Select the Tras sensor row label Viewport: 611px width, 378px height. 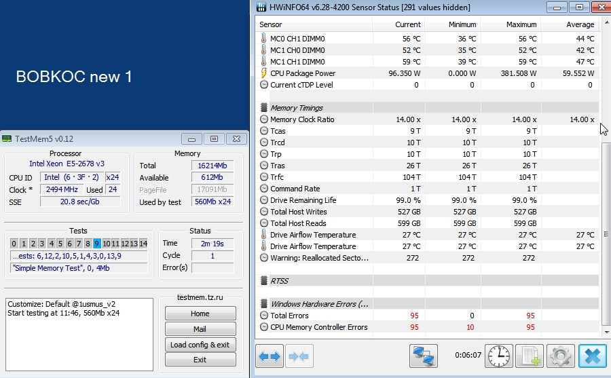pyautogui.click(x=278, y=166)
